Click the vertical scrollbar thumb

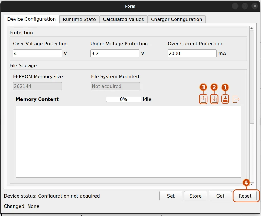pyautogui.click(x=251, y=77)
